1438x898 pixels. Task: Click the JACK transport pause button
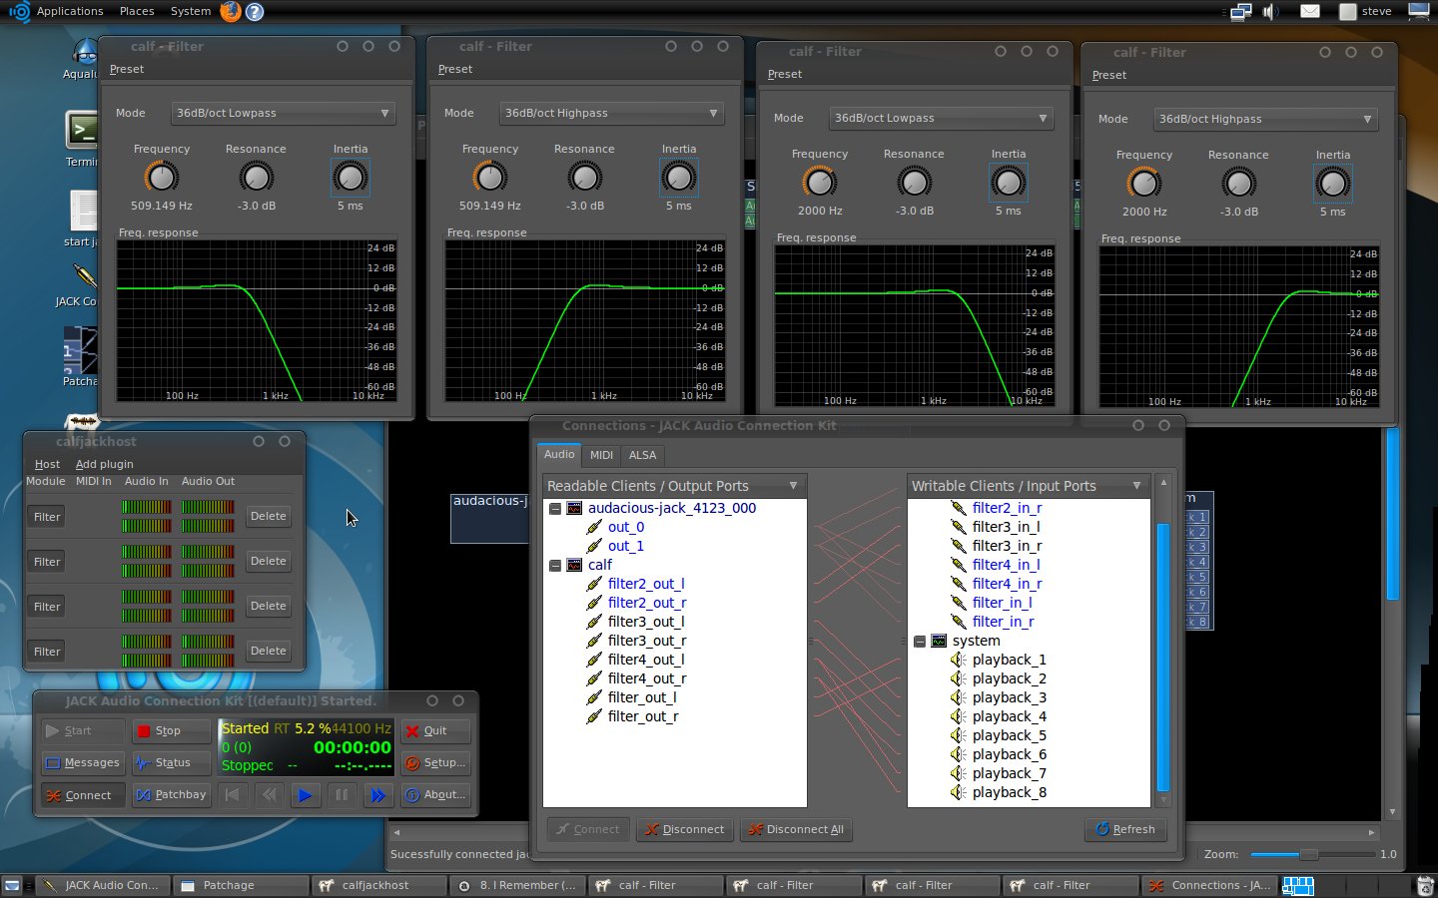(342, 795)
